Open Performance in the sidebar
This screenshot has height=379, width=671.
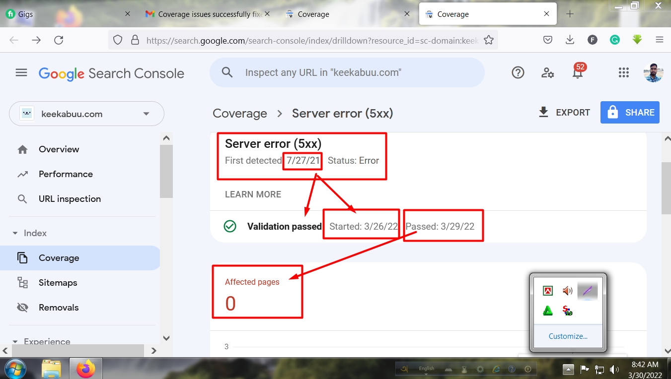(x=66, y=174)
